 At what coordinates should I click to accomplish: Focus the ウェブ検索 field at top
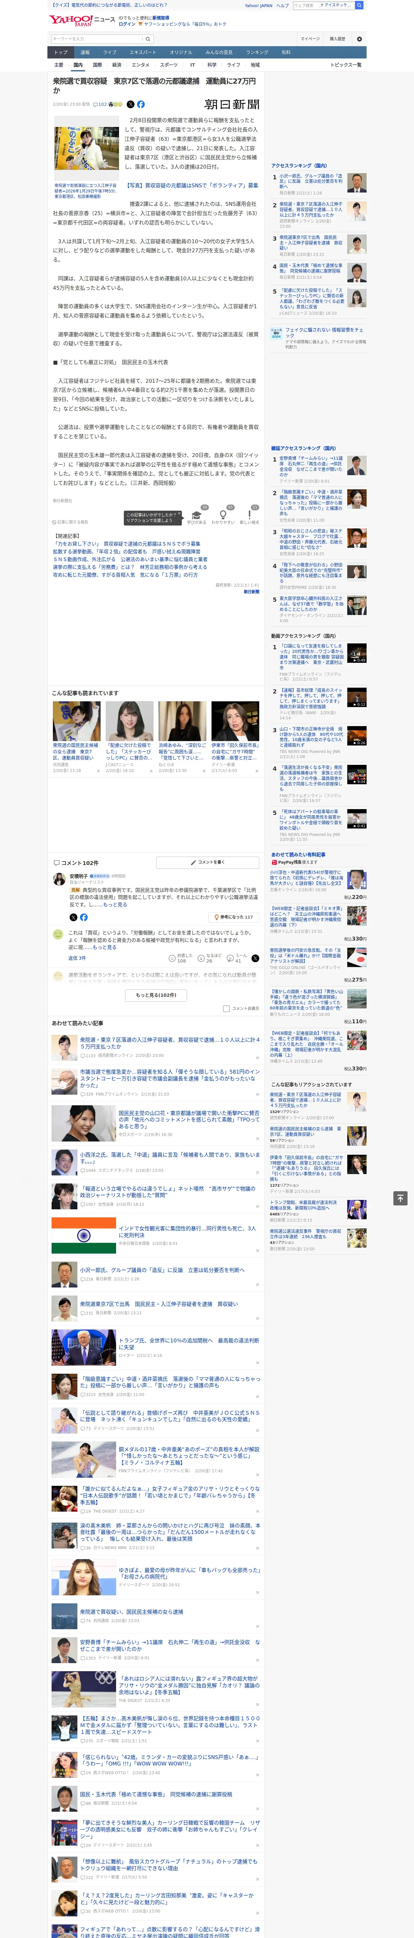pos(305,5)
